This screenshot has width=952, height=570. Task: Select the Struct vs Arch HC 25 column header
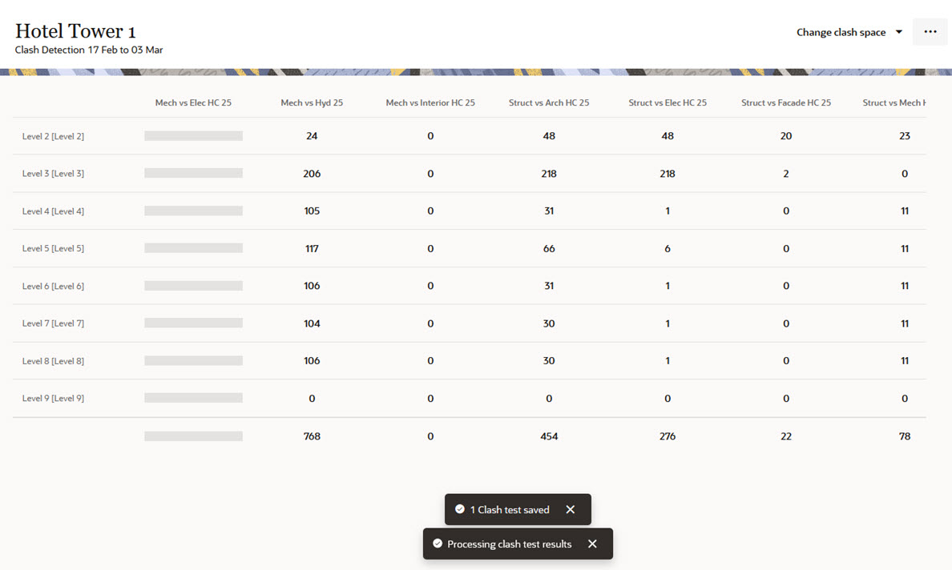coord(549,103)
